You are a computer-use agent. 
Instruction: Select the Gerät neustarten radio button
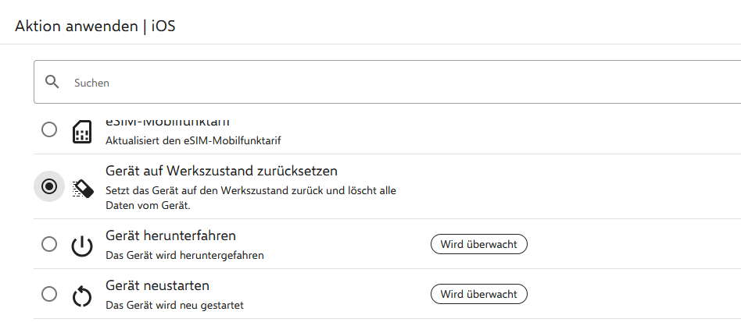point(49,294)
